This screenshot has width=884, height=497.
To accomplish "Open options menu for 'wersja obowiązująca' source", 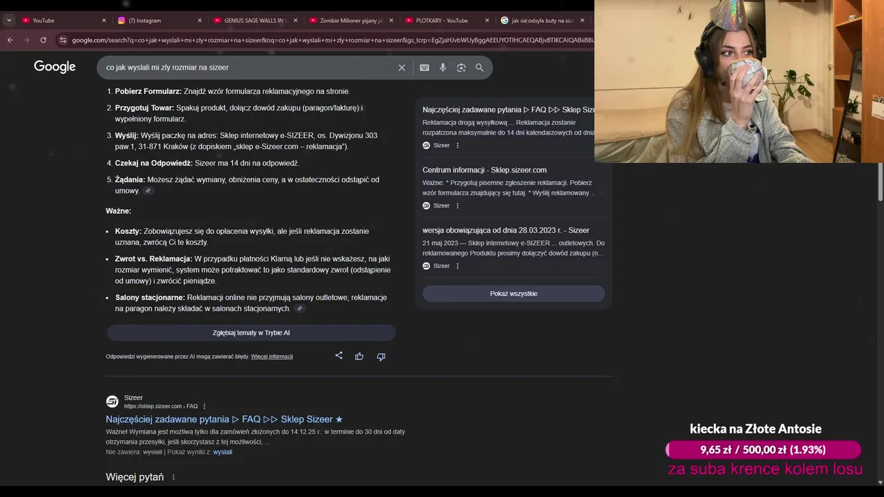I will click(x=457, y=266).
